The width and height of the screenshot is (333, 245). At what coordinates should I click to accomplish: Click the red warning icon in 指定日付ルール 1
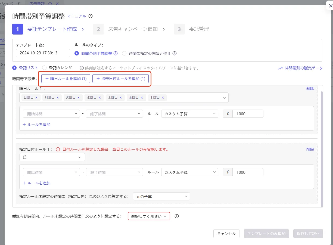tap(58, 149)
